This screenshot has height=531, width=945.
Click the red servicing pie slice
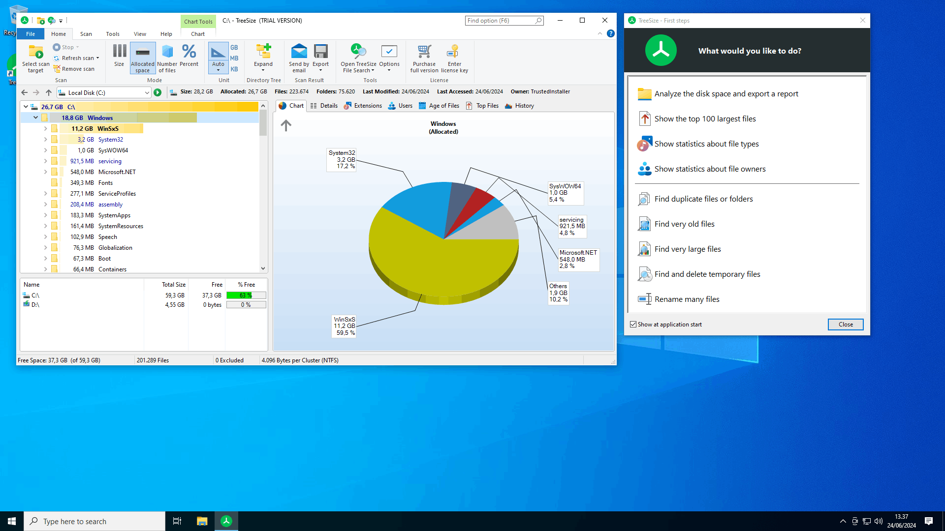pos(477,205)
